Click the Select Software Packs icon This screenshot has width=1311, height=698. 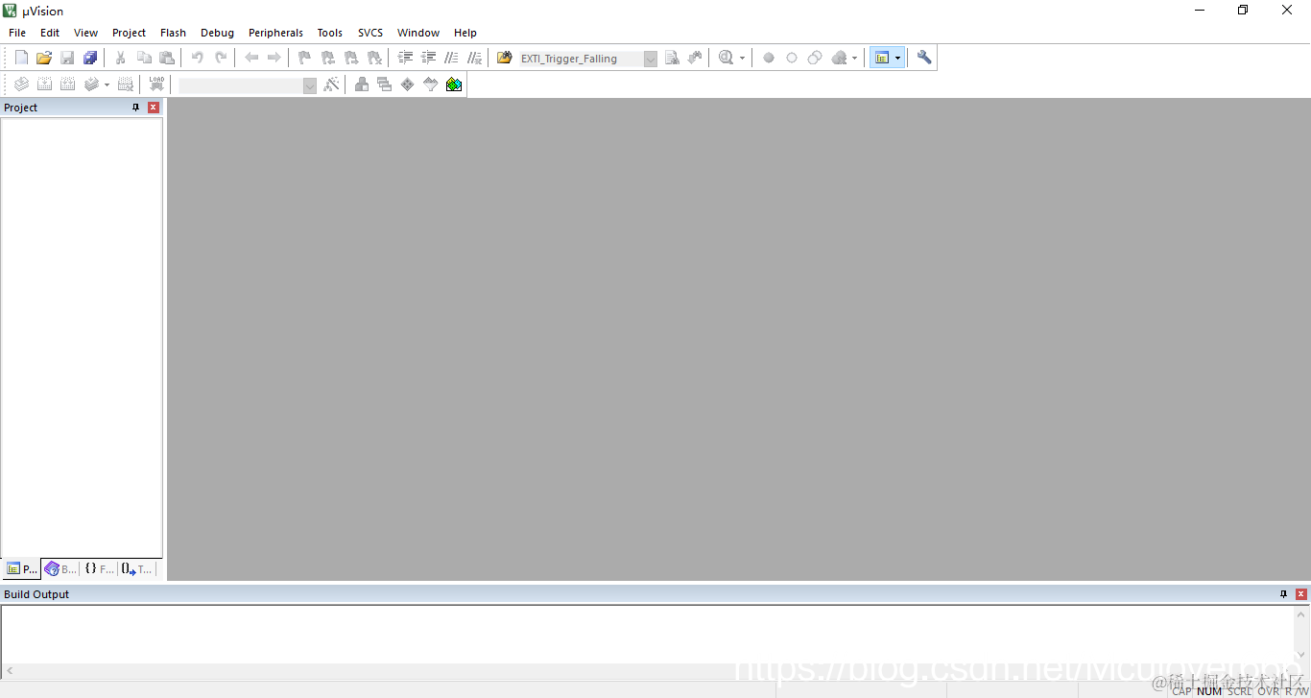click(431, 84)
